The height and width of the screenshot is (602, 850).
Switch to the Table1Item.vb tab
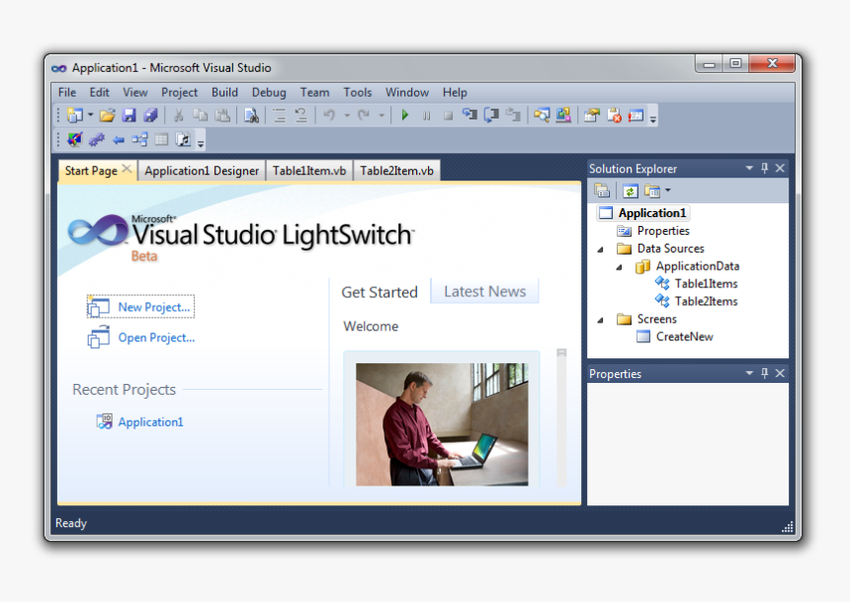[309, 171]
